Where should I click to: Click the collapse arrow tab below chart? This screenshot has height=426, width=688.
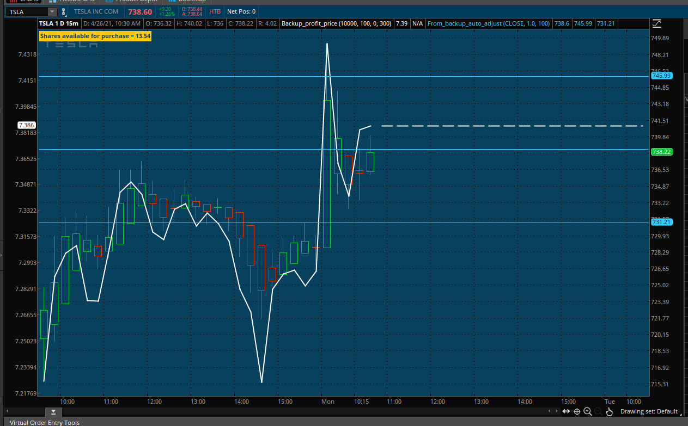tap(53, 411)
